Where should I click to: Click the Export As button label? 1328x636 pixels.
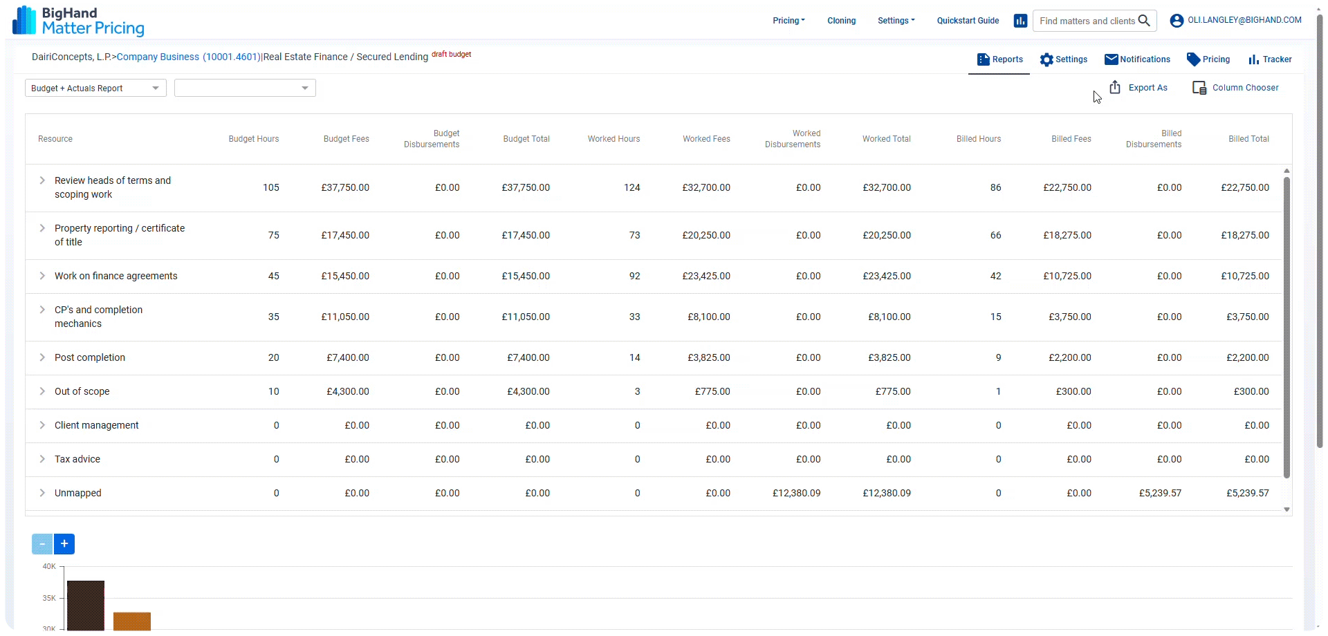pos(1147,88)
